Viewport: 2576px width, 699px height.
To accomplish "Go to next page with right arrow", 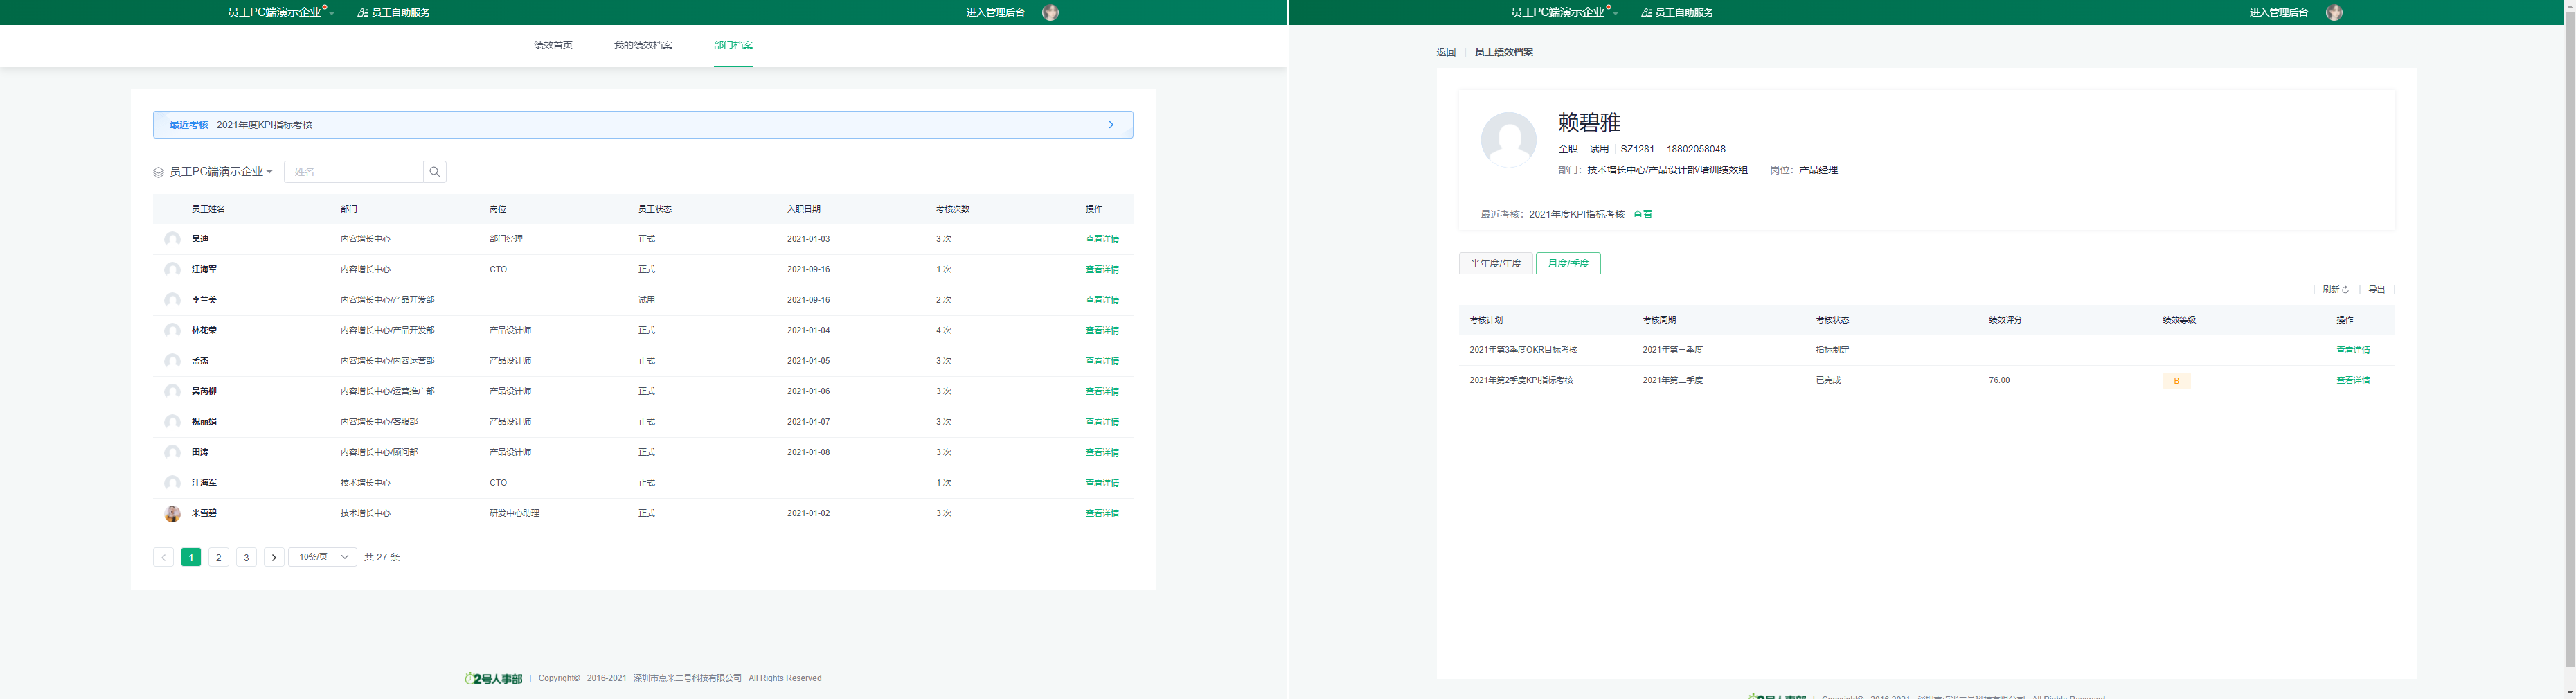I will pos(274,557).
